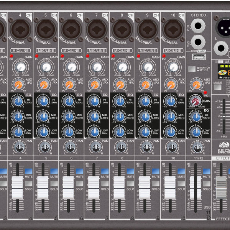230x230 pixels.
Task: Click the channel 6 red PK indicator
Action: point(62,56)
